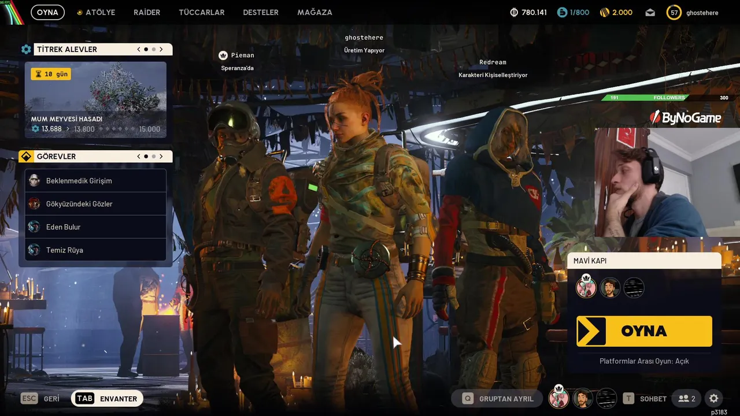Click the blue token icon showing 1/800
Image resolution: width=740 pixels, height=416 pixels.
click(563, 12)
